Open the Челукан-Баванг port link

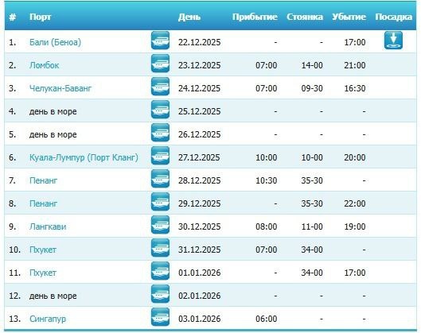pyautogui.click(x=60, y=88)
